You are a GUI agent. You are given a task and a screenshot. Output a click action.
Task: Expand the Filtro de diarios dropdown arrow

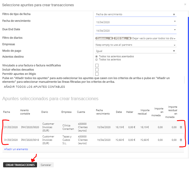(175, 39)
